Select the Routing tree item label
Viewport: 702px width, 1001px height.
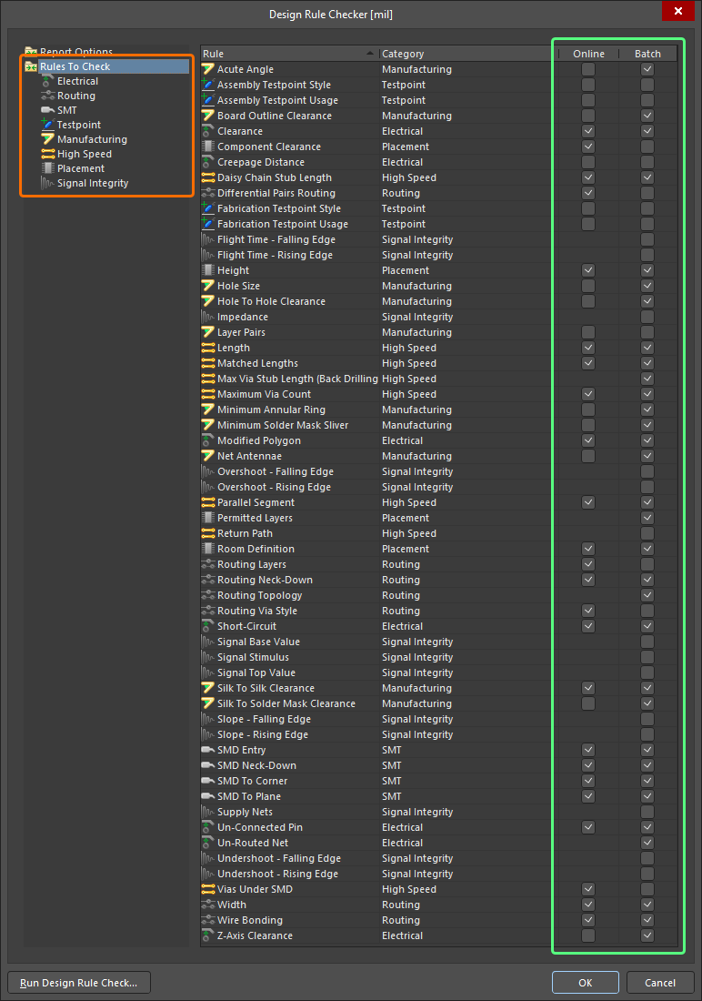pyautogui.click(x=76, y=96)
